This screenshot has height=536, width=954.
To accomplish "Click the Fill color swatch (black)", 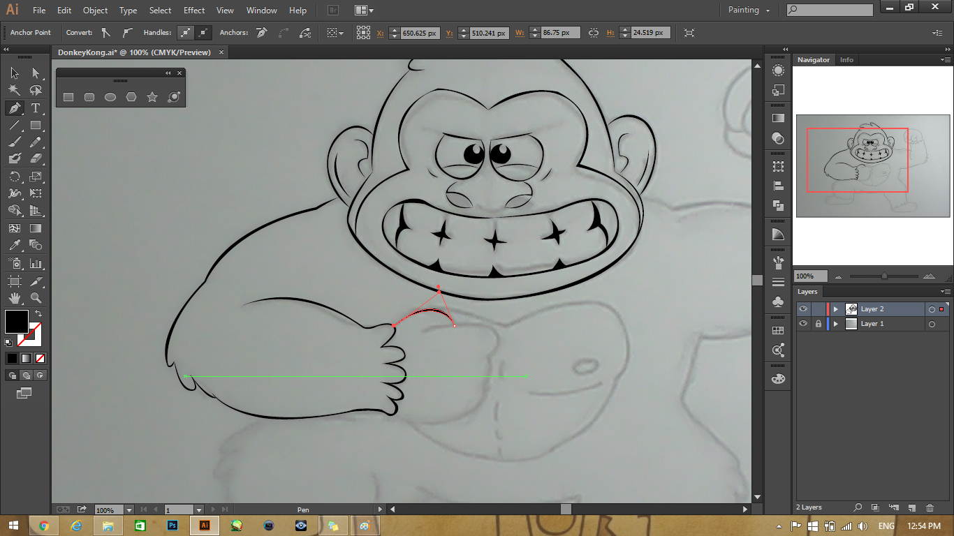I will pyautogui.click(x=17, y=322).
